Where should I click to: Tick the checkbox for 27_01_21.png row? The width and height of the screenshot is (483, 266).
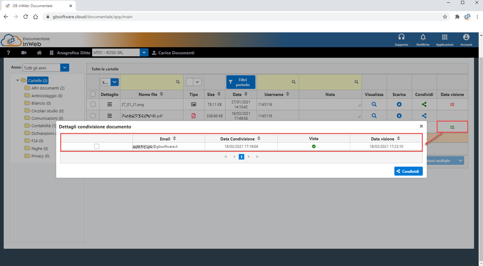(93, 105)
